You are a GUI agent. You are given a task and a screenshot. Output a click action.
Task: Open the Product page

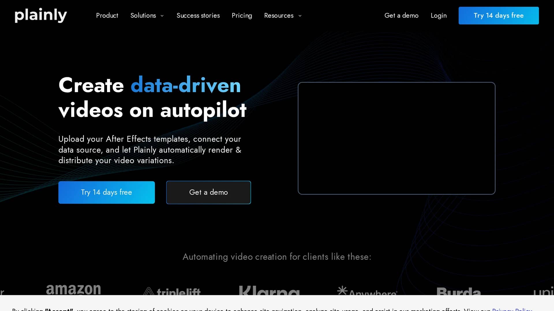(x=107, y=16)
